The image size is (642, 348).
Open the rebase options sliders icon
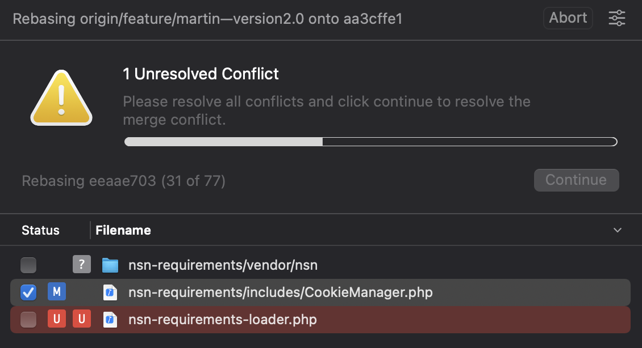pyautogui.click(x=616, y=18)
